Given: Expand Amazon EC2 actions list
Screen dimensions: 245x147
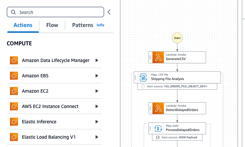Looking at the screenshot, I should 97,91.
